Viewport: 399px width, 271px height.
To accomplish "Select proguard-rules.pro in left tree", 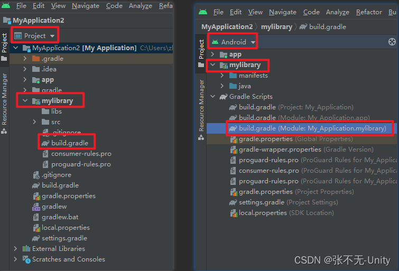I will 77,164.
